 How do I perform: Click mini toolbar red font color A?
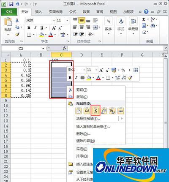[98, 78]
